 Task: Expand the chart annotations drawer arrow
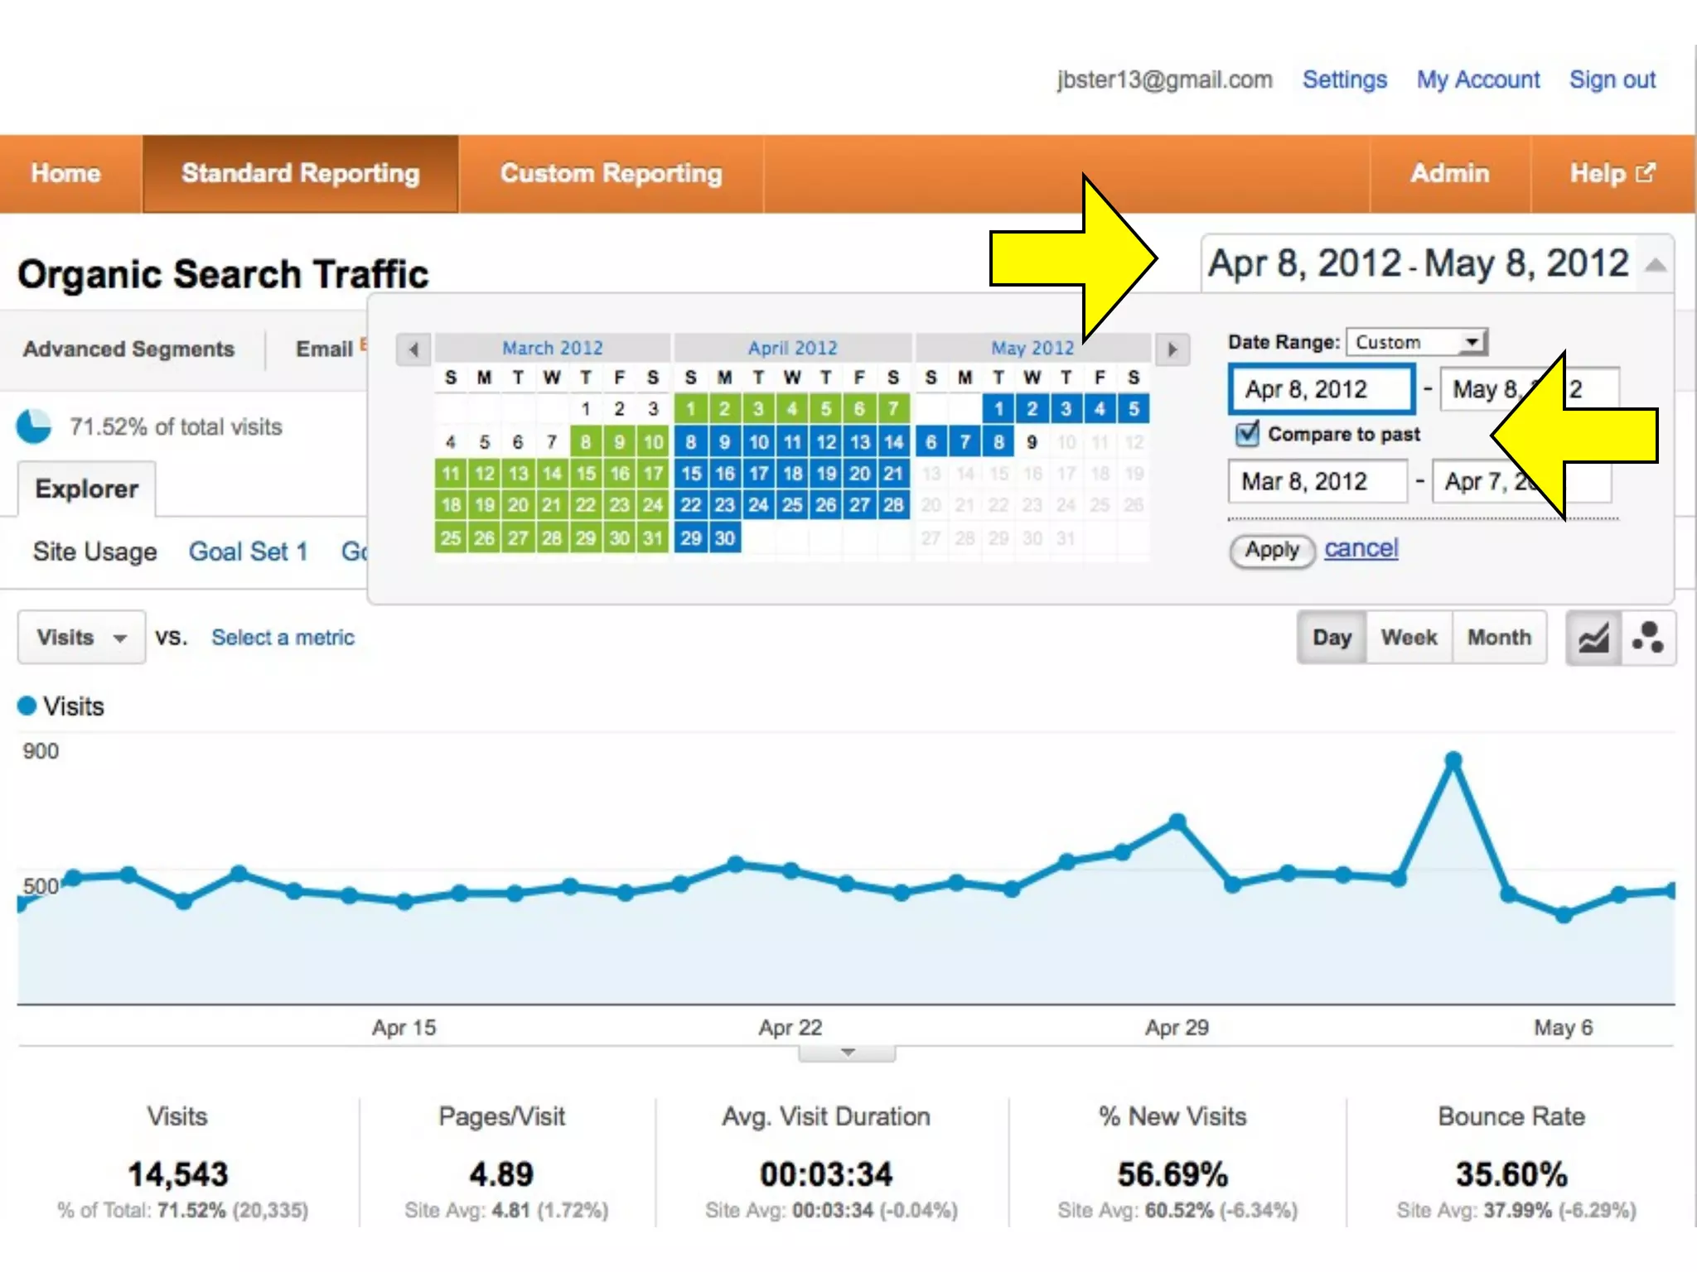847,1053
